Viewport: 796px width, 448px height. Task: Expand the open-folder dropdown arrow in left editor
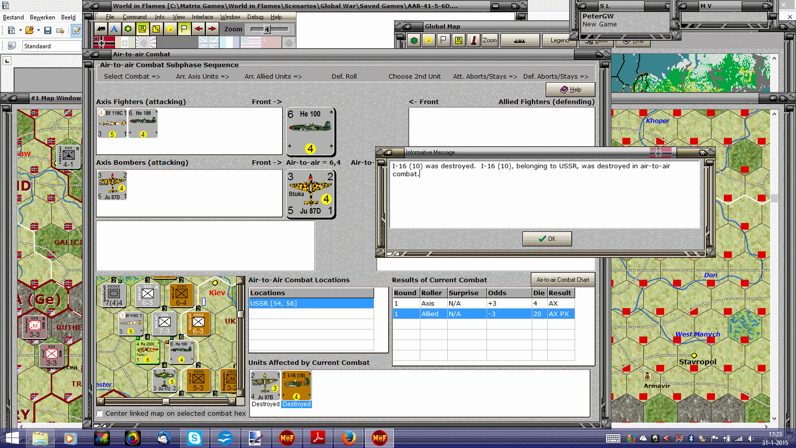tap(38, 30)
